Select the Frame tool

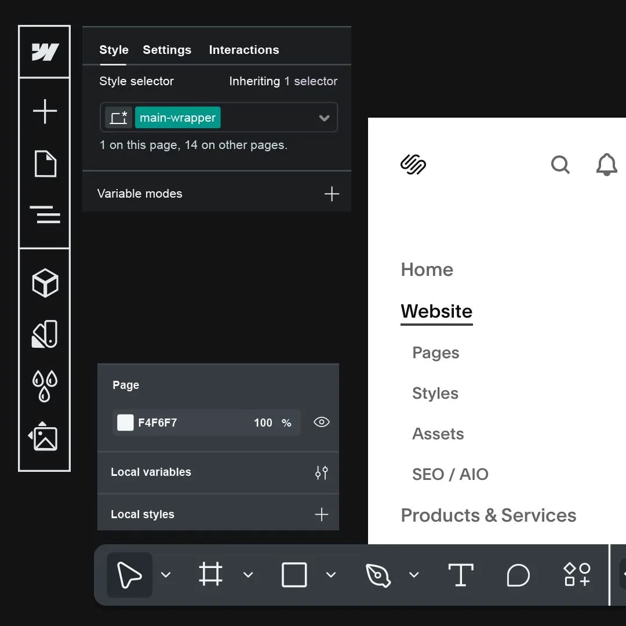[210, 575]
